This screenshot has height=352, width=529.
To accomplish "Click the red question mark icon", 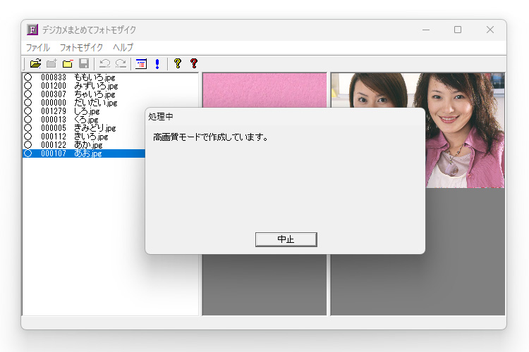I will coord(193,64).
